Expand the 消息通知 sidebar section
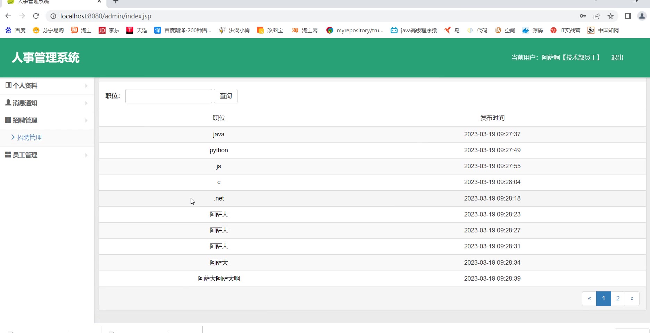 47,103
